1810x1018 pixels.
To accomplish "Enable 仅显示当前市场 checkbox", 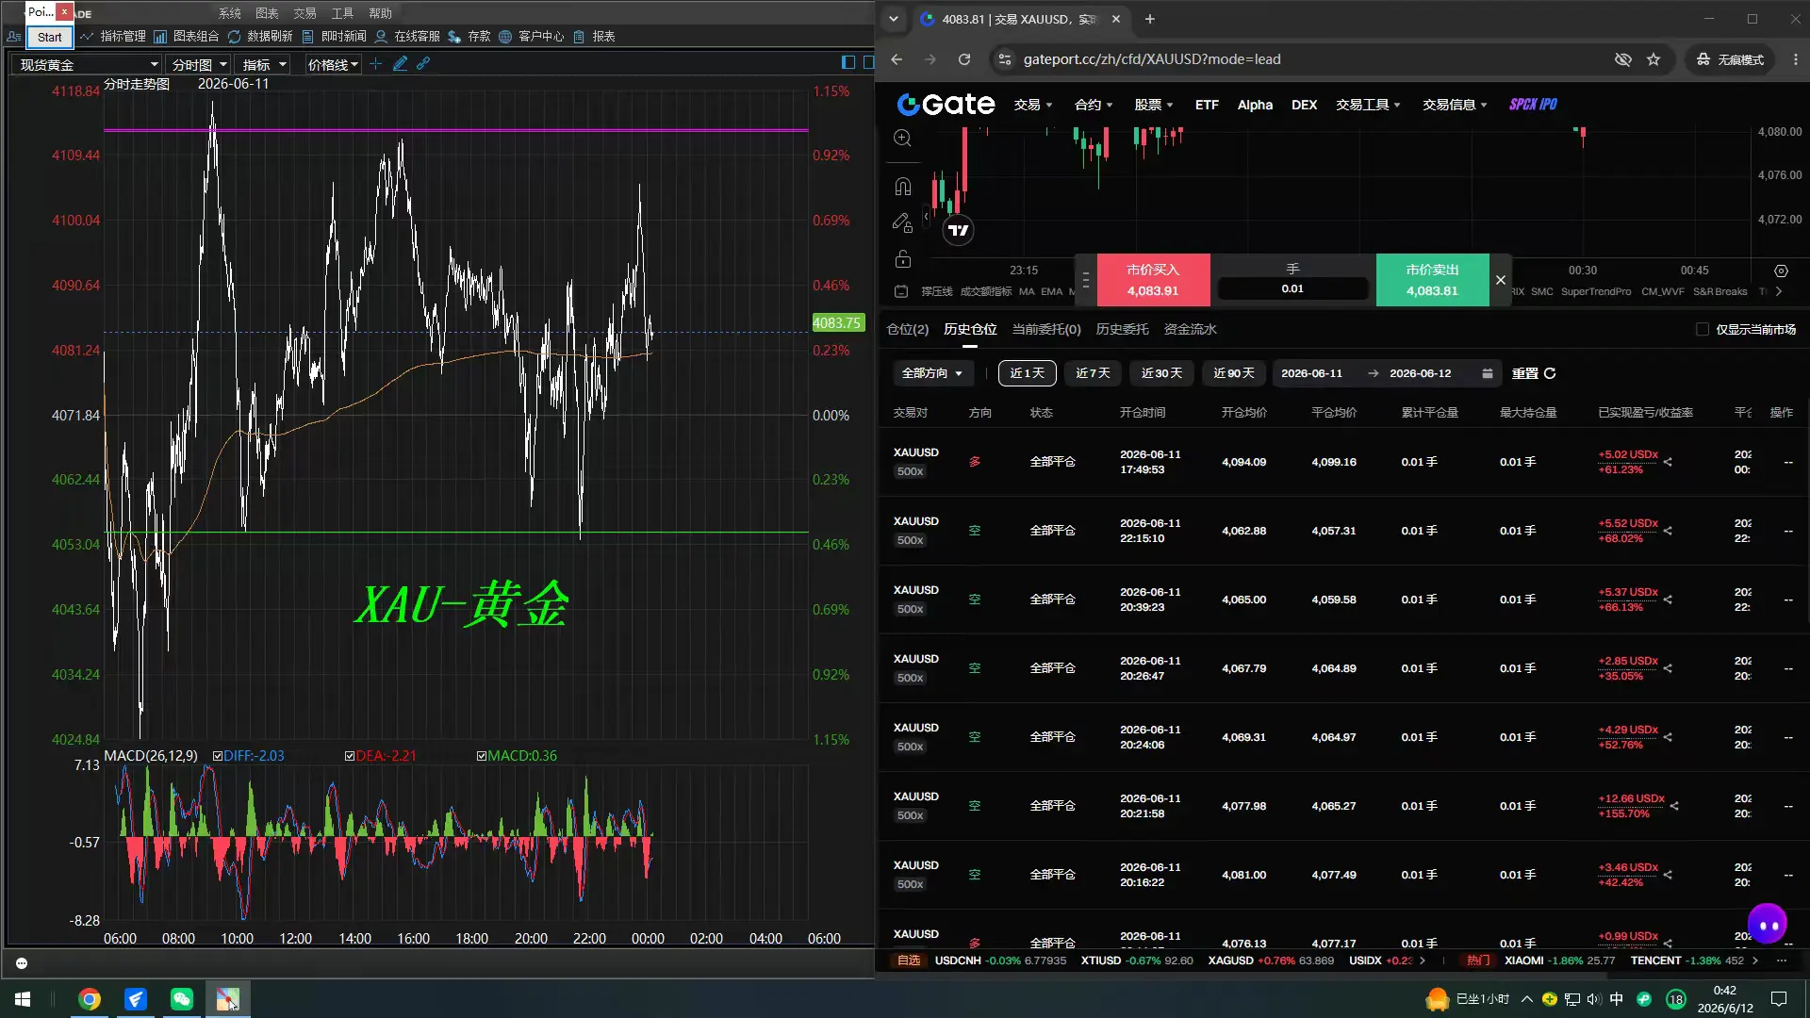I will pos(1703,329).
